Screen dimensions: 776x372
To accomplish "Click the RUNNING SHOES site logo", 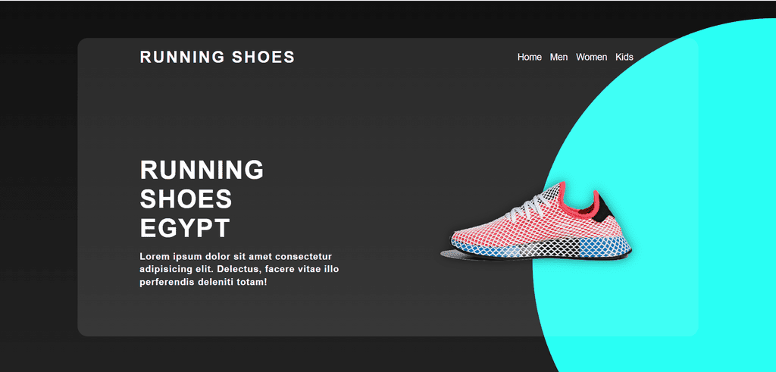I will click(x=217, y=57).
